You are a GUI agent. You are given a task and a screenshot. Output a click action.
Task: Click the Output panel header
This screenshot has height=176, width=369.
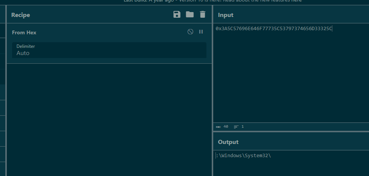click(x=228, y=142)
